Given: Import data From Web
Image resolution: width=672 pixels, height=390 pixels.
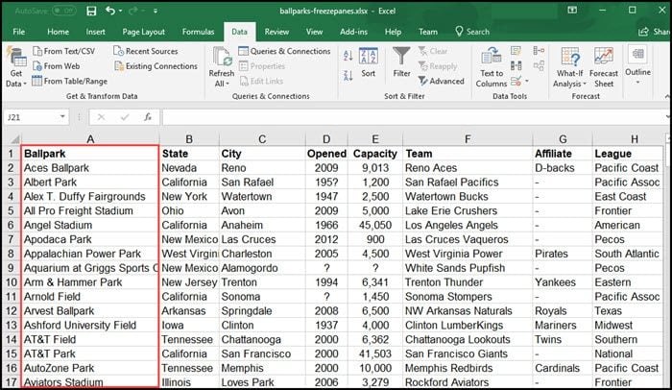Looking at the screenshot, I should [x=56, y=66].
